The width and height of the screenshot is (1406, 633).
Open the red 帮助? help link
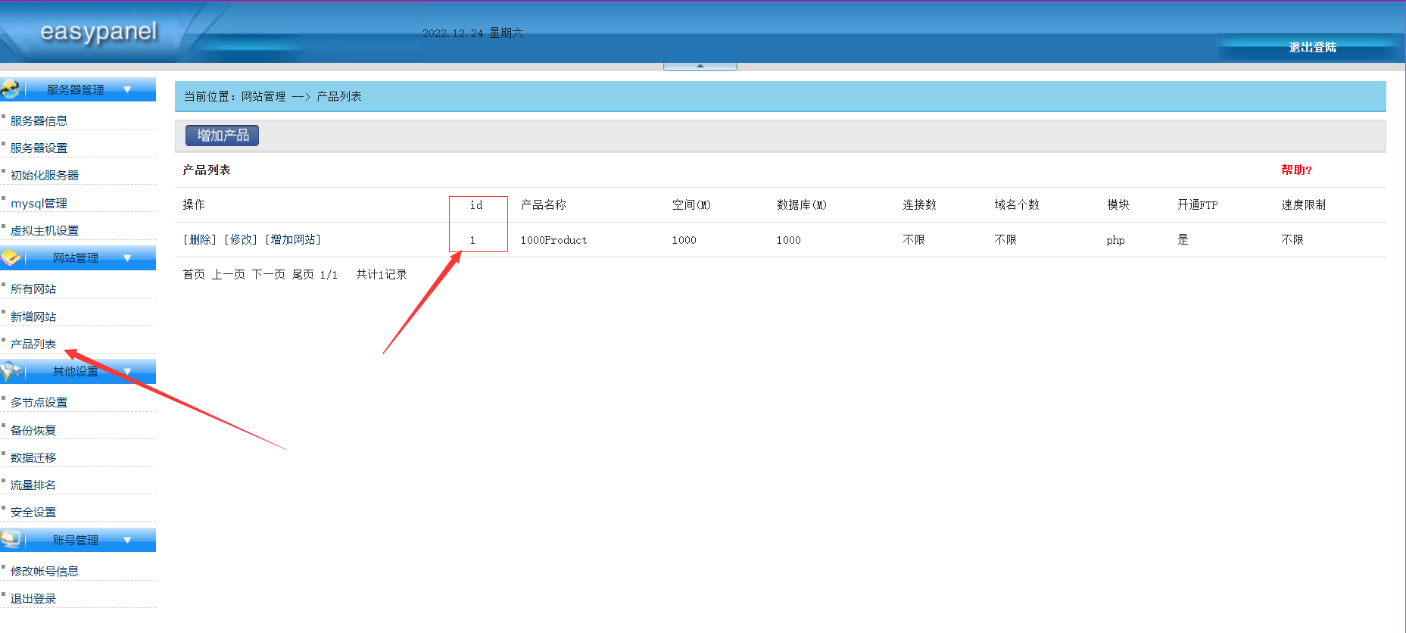coord(1295,170)
